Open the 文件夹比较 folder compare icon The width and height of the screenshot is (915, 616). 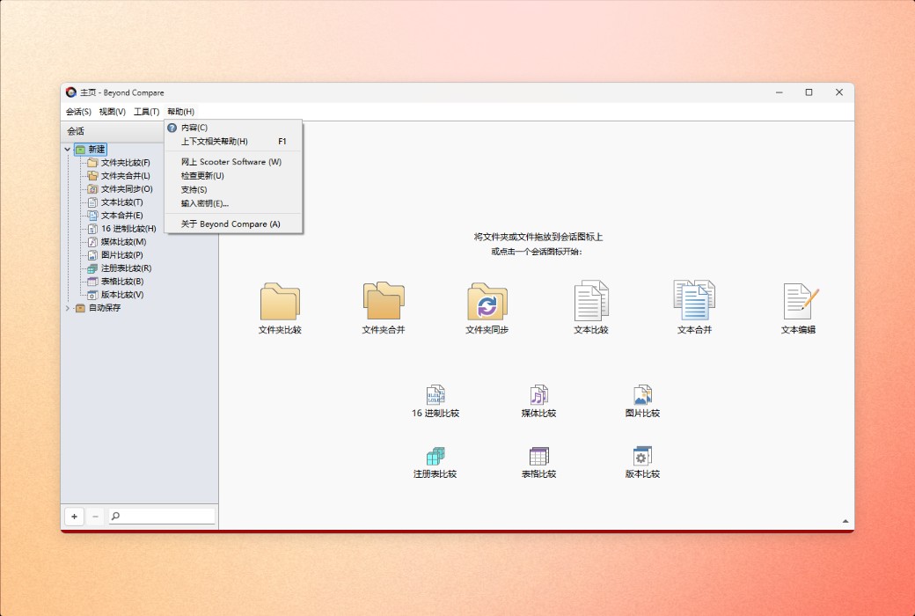click(x=280, y=302)
